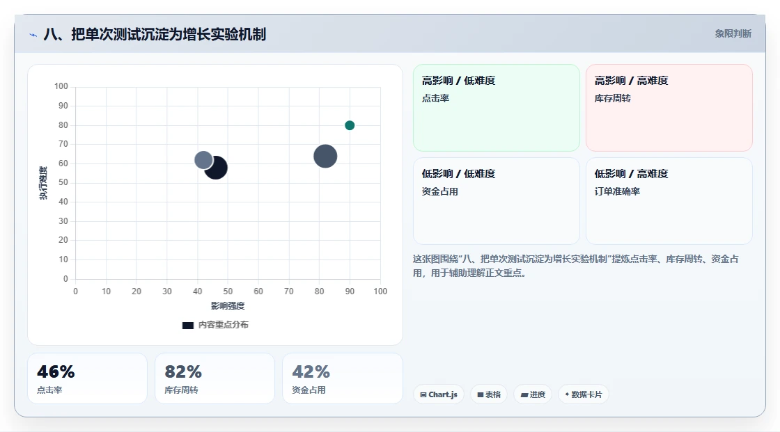Click the 内容重点分布 legend label
The height and width of the screenshot is (432, 780).
tap(223, 325)
